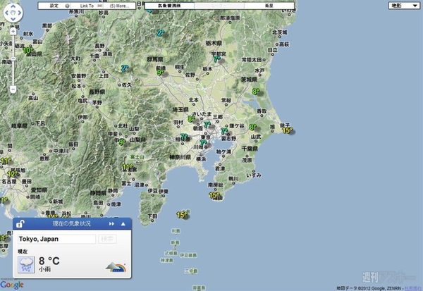Click the 15° marker at 館山
Screen dimensions: 423x291
[214, 195]
